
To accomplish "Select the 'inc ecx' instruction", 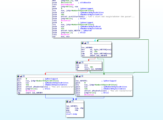I will point(82,65).
